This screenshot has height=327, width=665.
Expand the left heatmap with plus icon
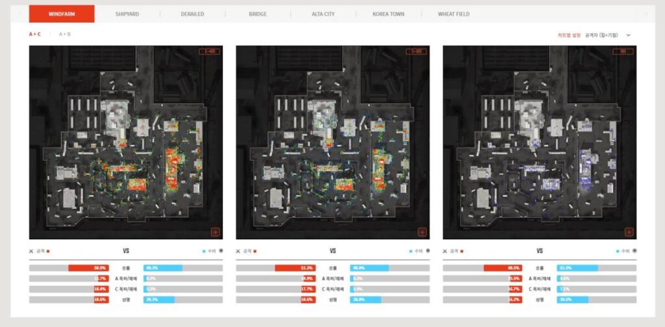tap(215, 231)
